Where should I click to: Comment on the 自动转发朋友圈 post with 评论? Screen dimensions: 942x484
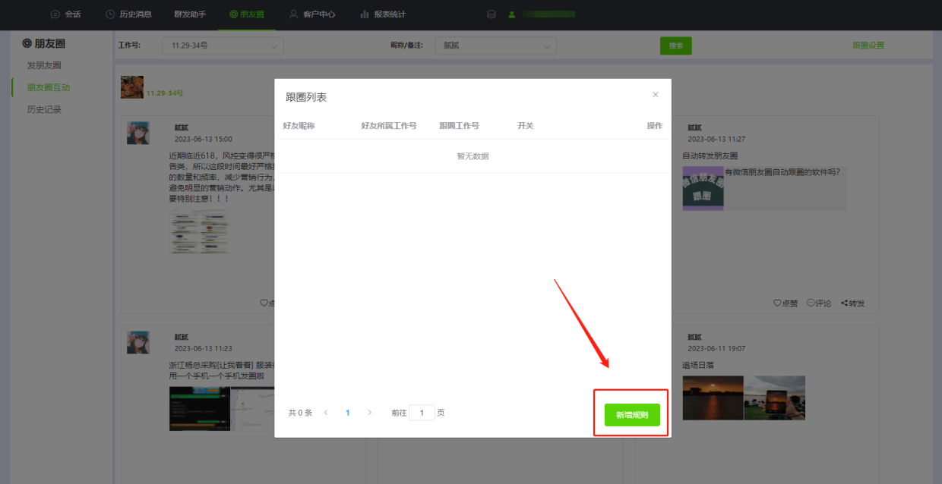[x=819, y=303]
